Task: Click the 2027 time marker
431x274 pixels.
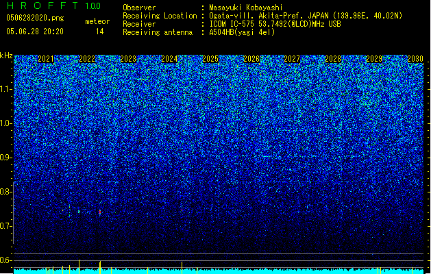Action: (292, 59)
